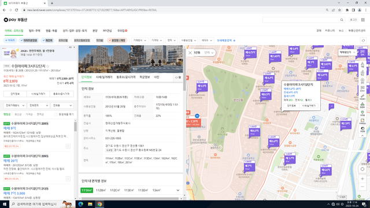Zoom out the map with the minus button
The height and width of the screenshot is (208, 370).
pyautogui.click(x=362, y=187)
